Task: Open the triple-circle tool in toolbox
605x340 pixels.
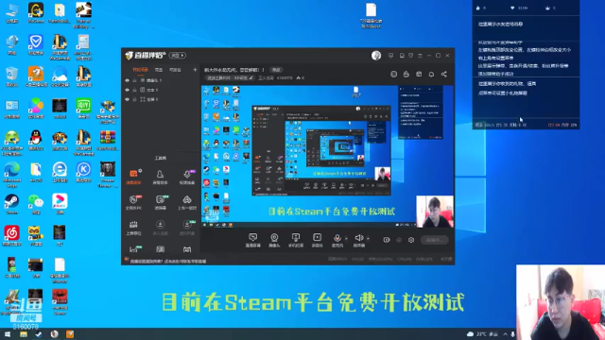Action: (x=187, y=202)
